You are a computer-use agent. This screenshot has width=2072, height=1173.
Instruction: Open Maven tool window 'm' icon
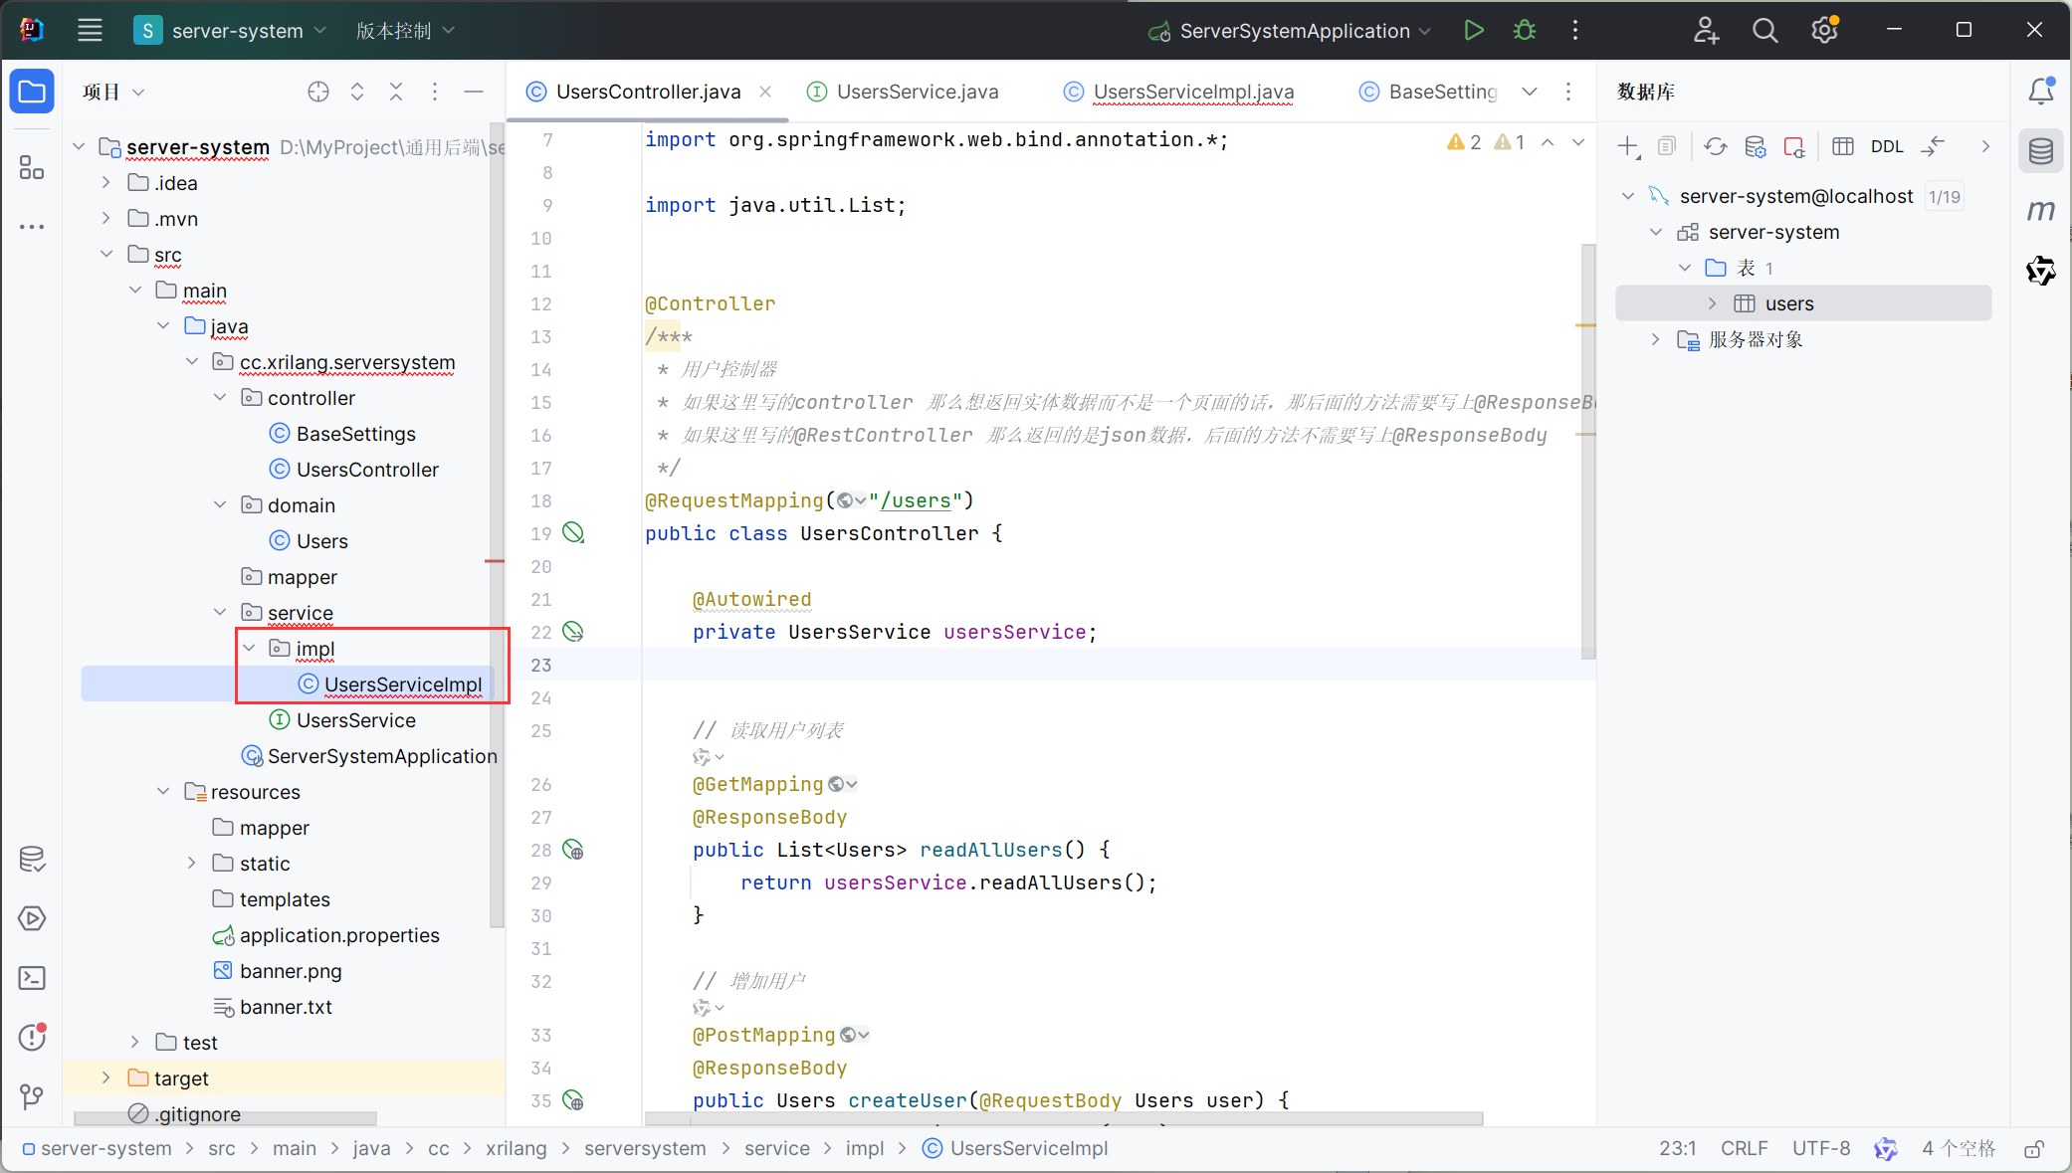[x=2041, y=211]
